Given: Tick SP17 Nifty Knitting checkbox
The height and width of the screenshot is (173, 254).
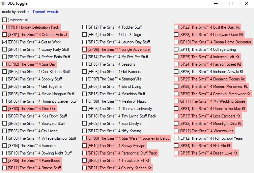Looking at the screenshot, I should pos(84,131).
